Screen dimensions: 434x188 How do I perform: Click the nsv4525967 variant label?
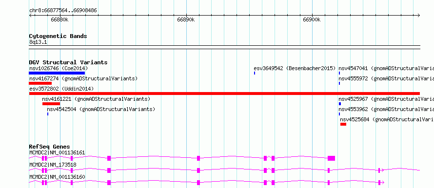(386, 99)
